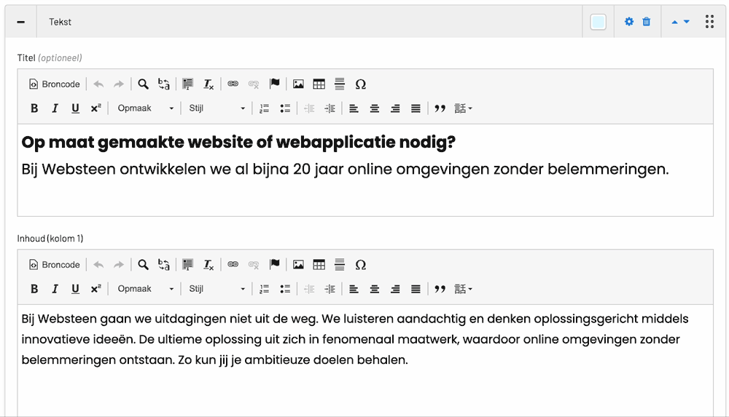This screenshot has height=417, width=729.
Task: Remove formatting in Inhoud editor
Action: 208,265
